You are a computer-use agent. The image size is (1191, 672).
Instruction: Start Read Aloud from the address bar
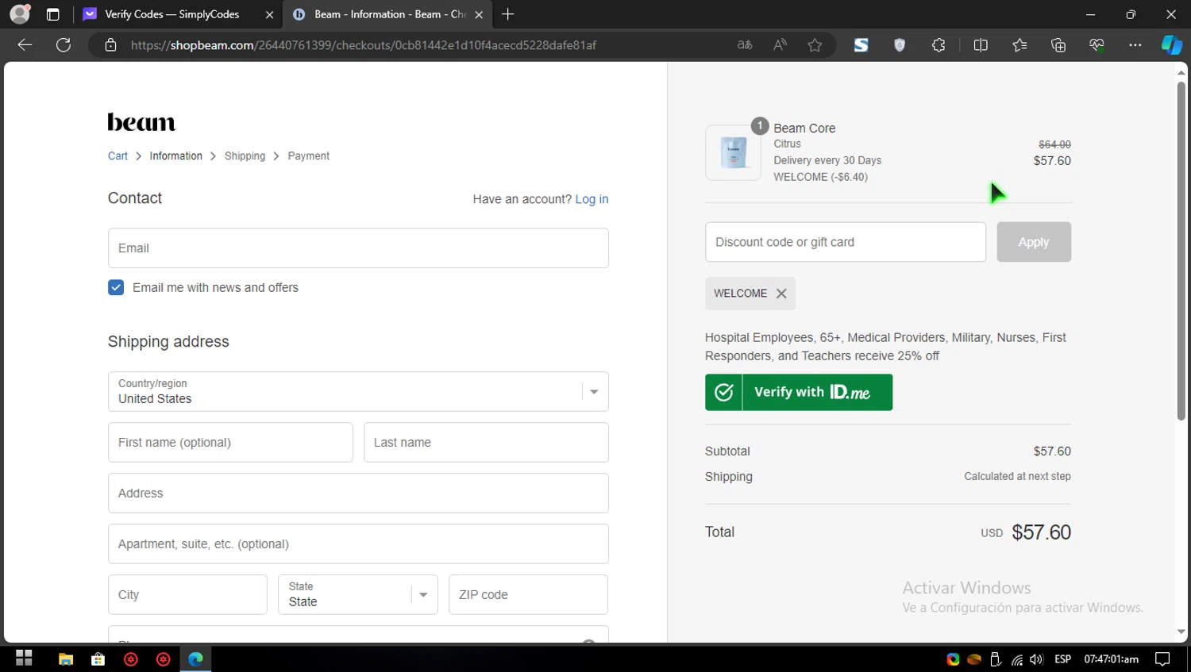click(x=780, y=45)
